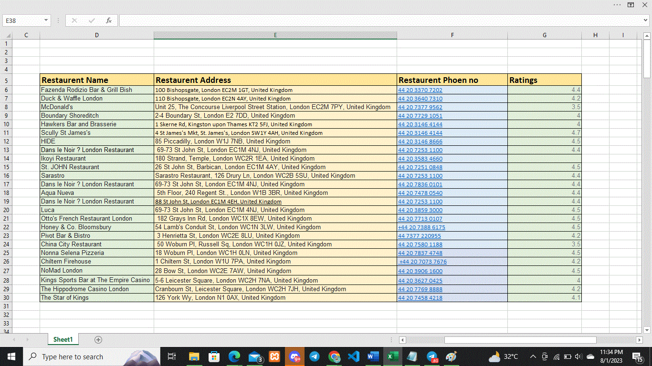652x366 pixels.
Task: Open File Explorer from the taskbar
Action: [x=193, y=356]
